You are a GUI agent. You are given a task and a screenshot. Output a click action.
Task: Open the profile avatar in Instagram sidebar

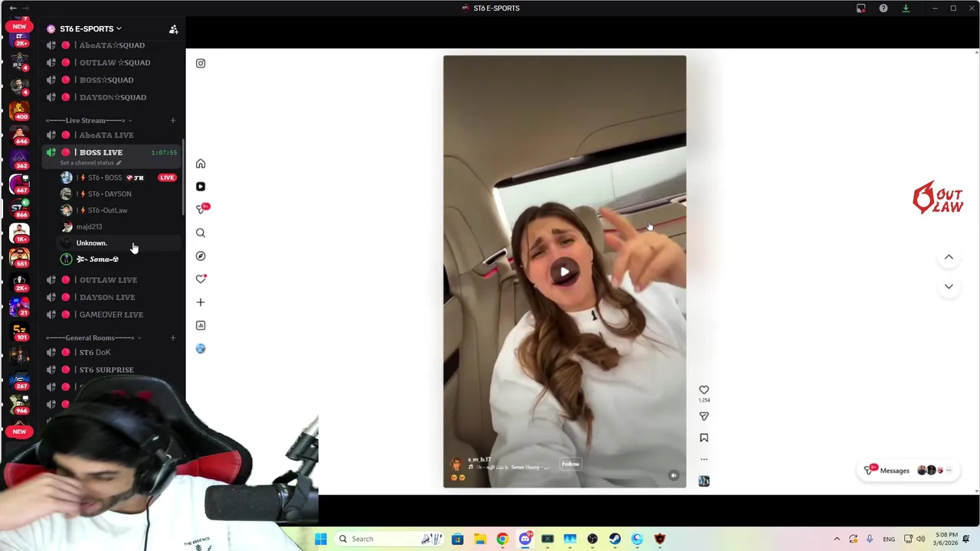click(201, 348)
